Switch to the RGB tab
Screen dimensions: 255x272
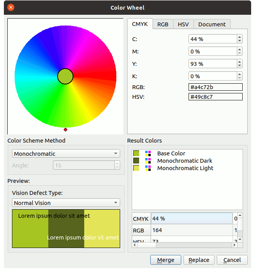163,24
